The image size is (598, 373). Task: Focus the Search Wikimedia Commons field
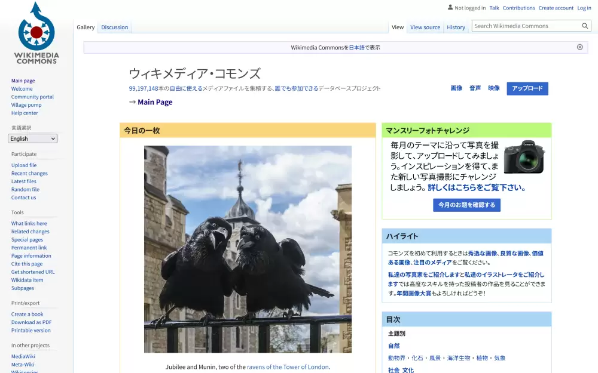(525, 26)
